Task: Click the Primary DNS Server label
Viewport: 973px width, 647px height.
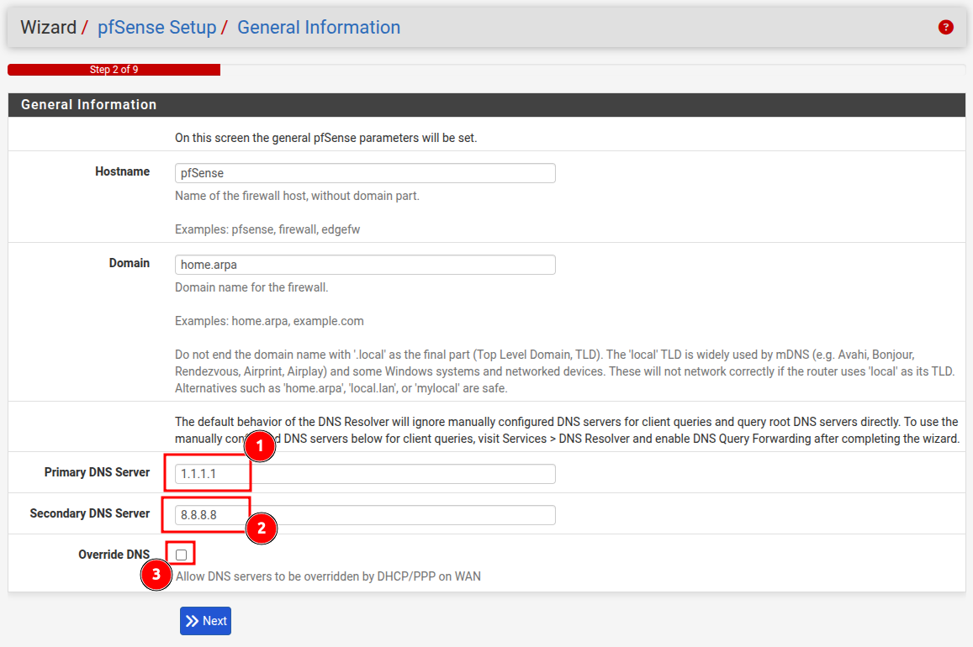Action: tap(97, 472)
